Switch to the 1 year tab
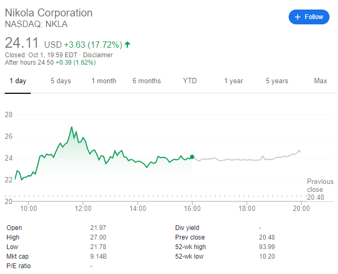Viewport: 338px width, 274px height. (233, 81)
